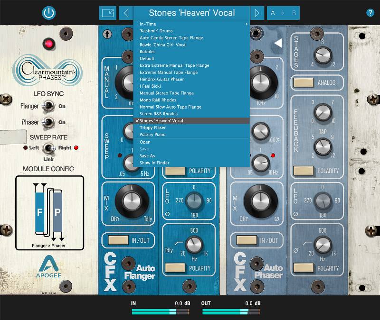Toggle the Phaser LFO Sync switch
Image resolution: width=380 pixels, height=320 pixels.
click(x=49, y=122)
